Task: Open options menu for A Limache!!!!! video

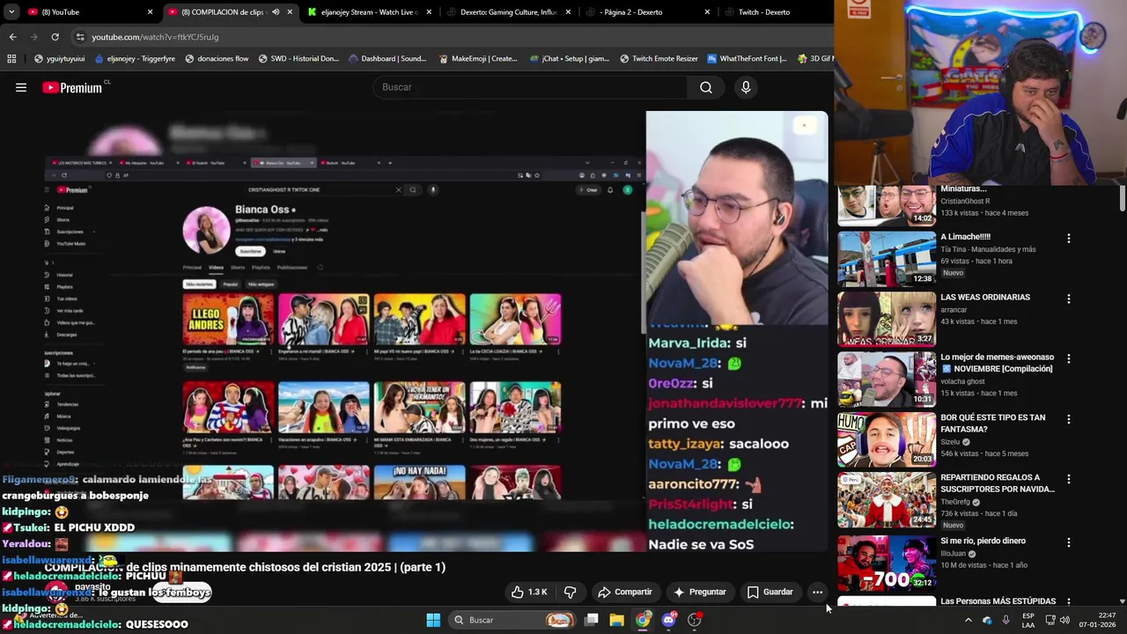Action: point(1068,239)
